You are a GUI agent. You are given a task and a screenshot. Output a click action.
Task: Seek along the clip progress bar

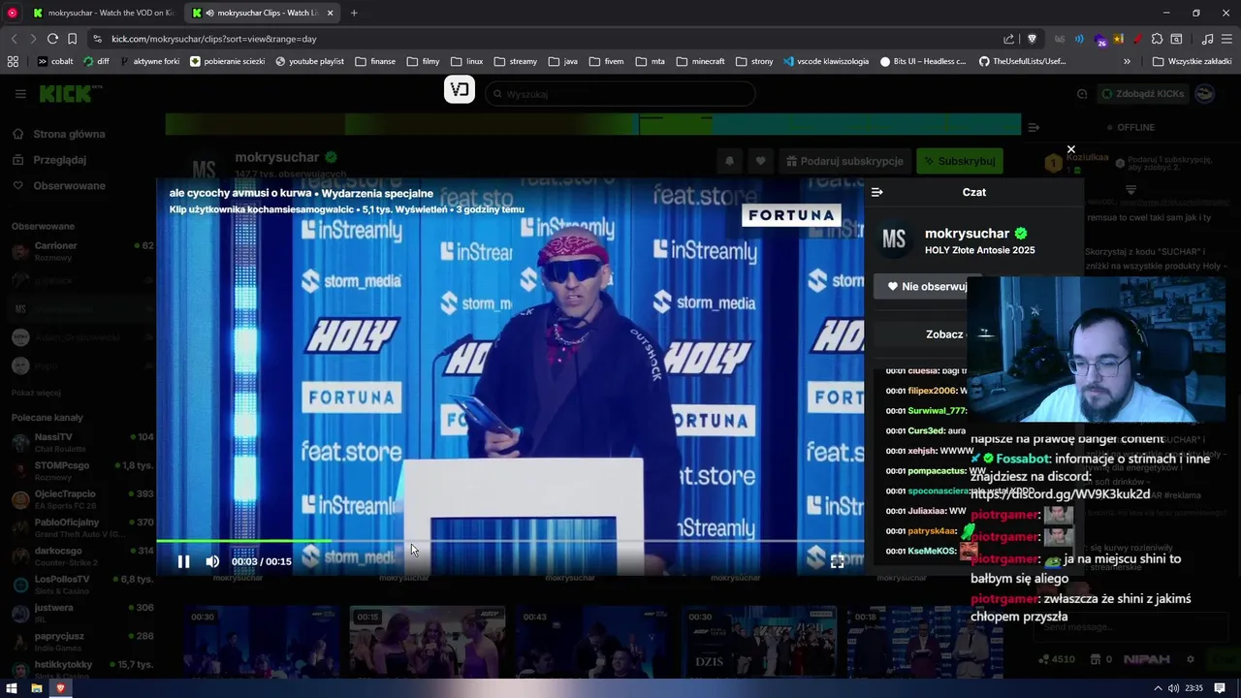click(x=510, y=541)
